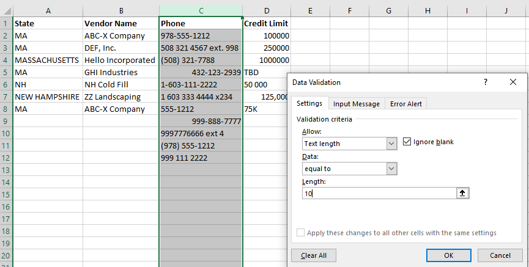Select column G header
This screenshot has width=529, height=267.
tap(388, 11)
